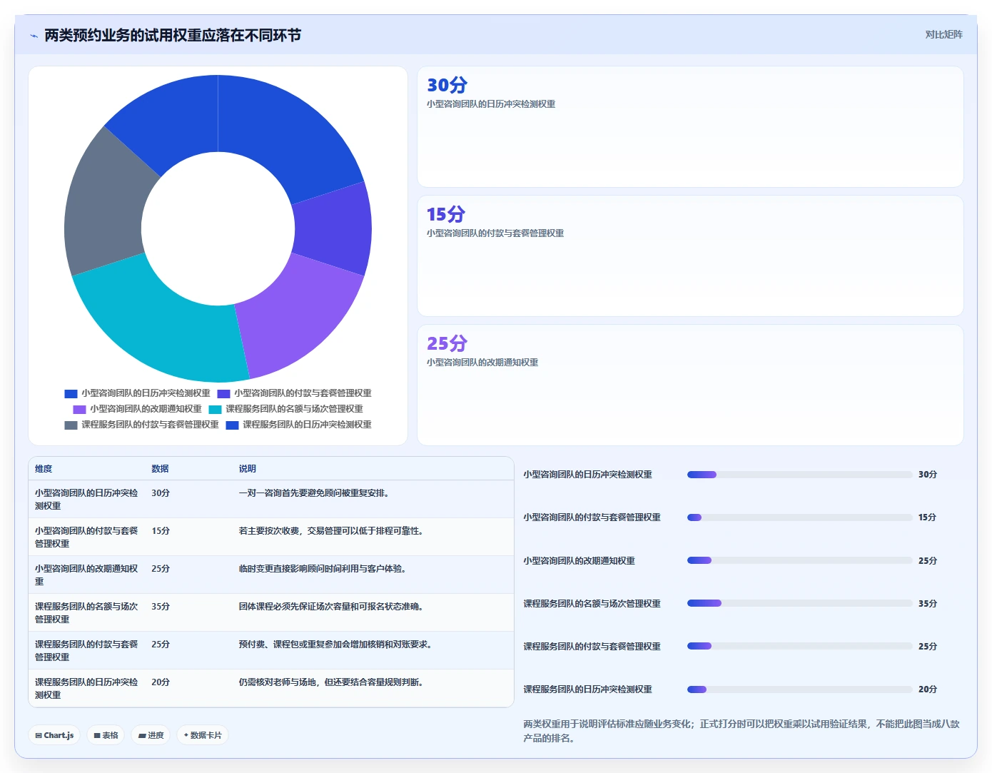Toggle legend swatch 小型咨询团队的付款与套餐管理权重

[223, 393]
